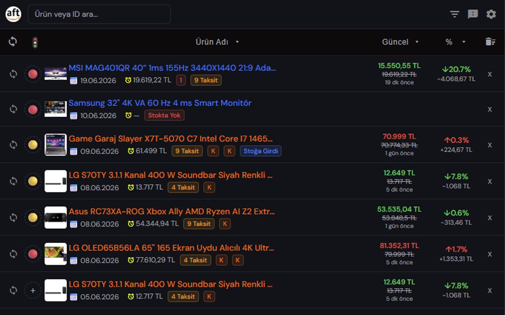This screenshot has height=315, width=505.
Task: Click the calendar icon beside 05.06.2026
Action: pos(73,296)
